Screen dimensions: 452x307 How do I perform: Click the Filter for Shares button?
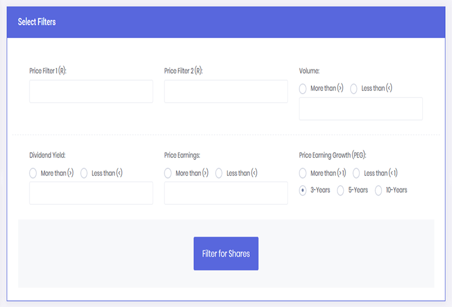225,254
